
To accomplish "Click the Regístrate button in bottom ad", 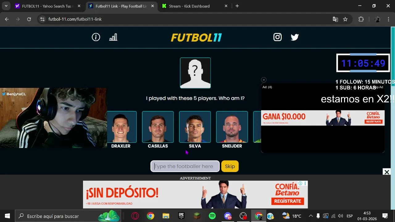I will (288, 201).
